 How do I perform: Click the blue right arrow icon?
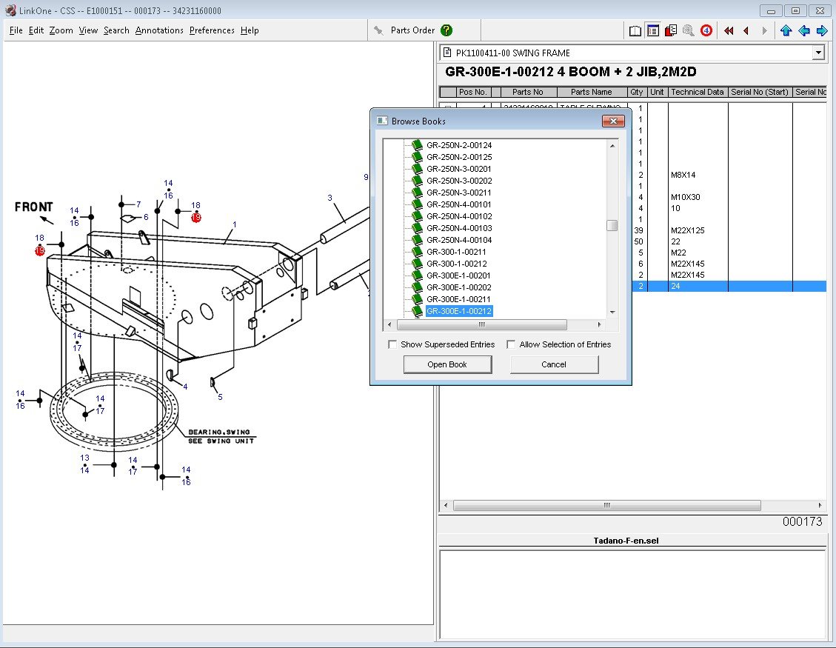(x=821, y=30)
